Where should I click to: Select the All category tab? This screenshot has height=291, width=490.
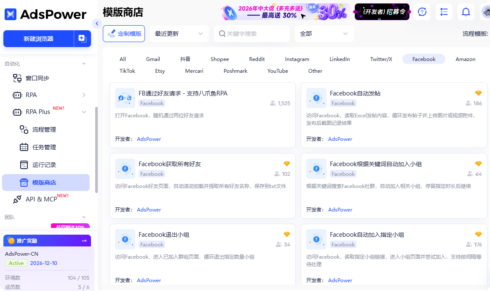point(123,59)
